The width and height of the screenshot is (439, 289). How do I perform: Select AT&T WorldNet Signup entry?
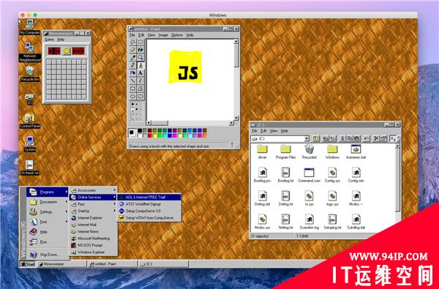tap(149, 204)
